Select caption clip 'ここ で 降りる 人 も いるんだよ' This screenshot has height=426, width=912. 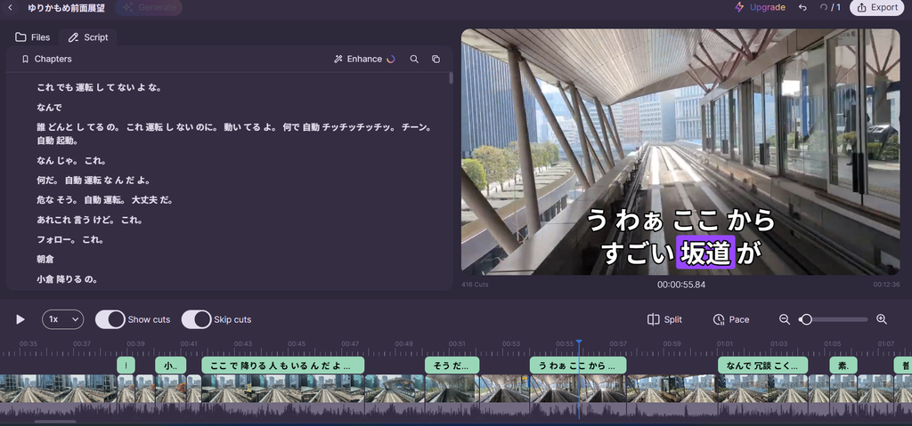point(282,366)
